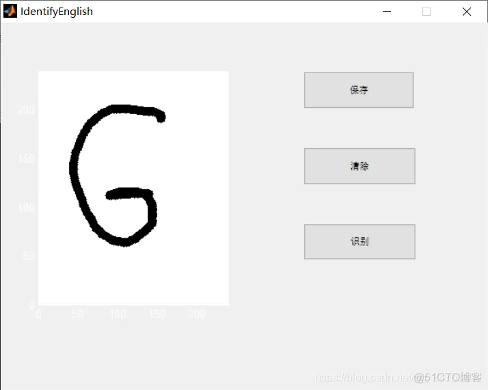
Task: Click the 保存 (Save) button
Action: coord(359,90)
